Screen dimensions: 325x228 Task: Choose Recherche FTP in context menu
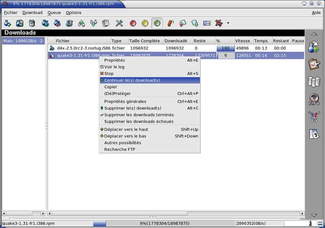[149, 149]
